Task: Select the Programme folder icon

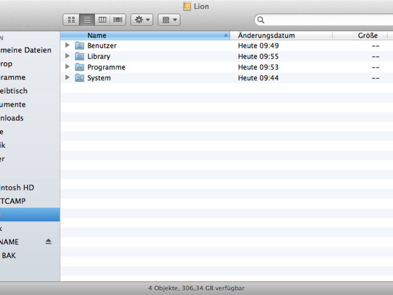Action: point(80,67)
